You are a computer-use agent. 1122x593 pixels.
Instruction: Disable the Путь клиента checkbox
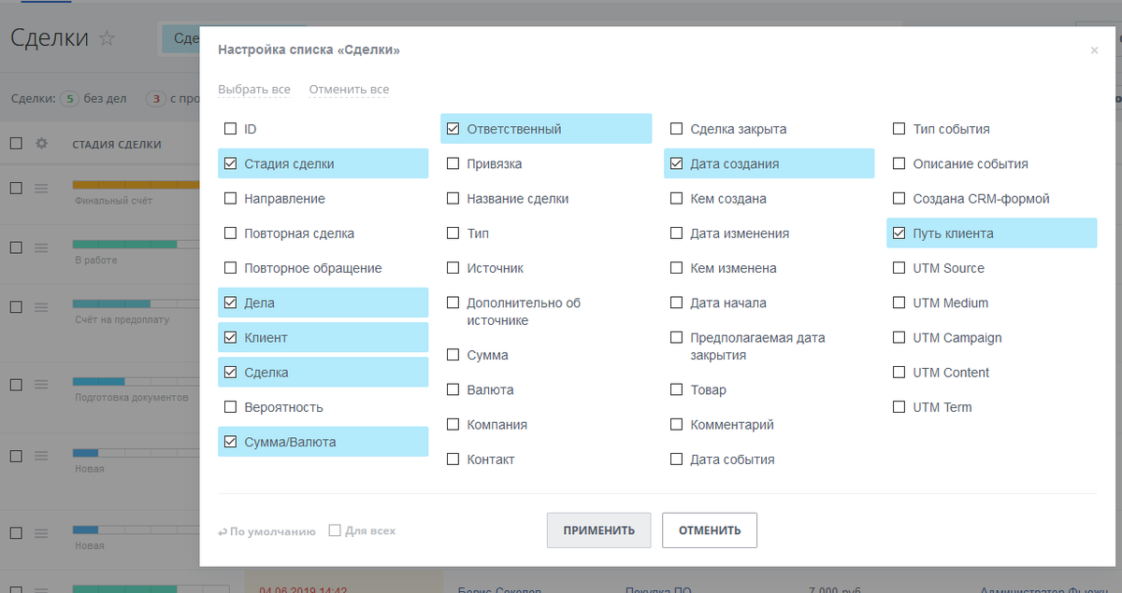(898, 233)
